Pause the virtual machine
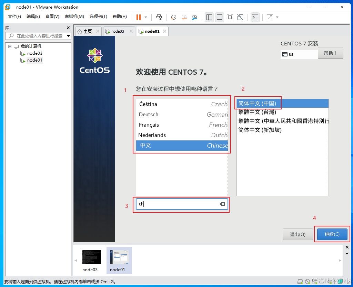The image size is (353, 287). pos(139,17)
